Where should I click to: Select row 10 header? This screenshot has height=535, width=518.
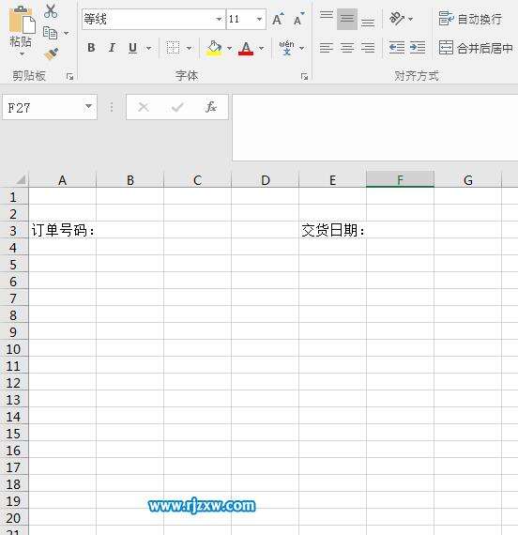[14, 349]
